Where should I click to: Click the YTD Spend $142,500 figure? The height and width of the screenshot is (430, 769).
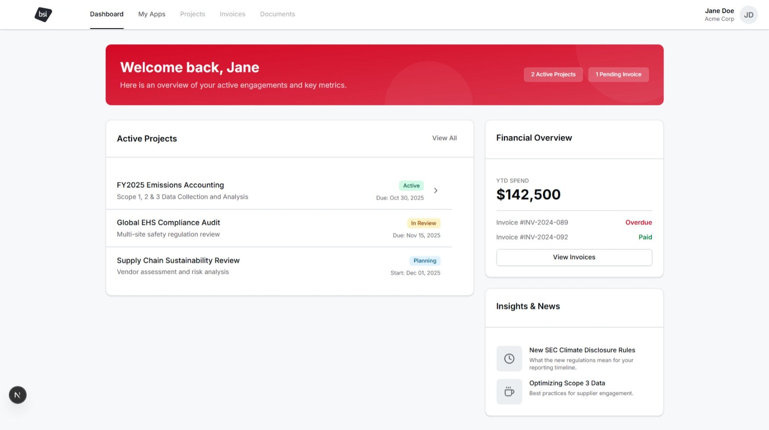(x=528, y=194)
